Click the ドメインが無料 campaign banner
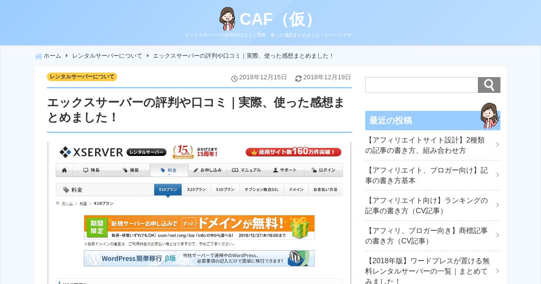Image resolution: width=541 pixels, height=284 pixels. coord(199,227)
